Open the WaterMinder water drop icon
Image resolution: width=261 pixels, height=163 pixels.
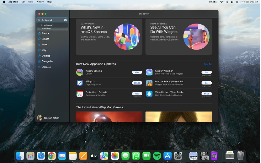[149, 94]
